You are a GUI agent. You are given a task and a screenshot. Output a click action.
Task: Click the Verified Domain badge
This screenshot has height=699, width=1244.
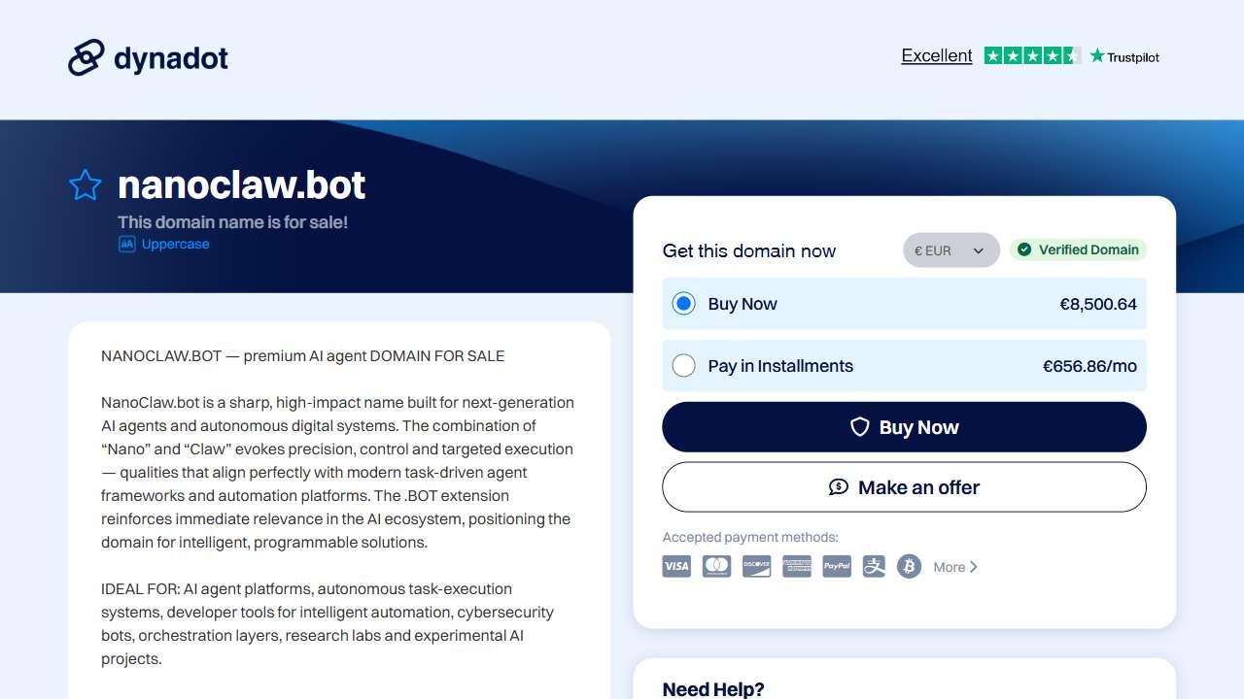point(1078,250)
